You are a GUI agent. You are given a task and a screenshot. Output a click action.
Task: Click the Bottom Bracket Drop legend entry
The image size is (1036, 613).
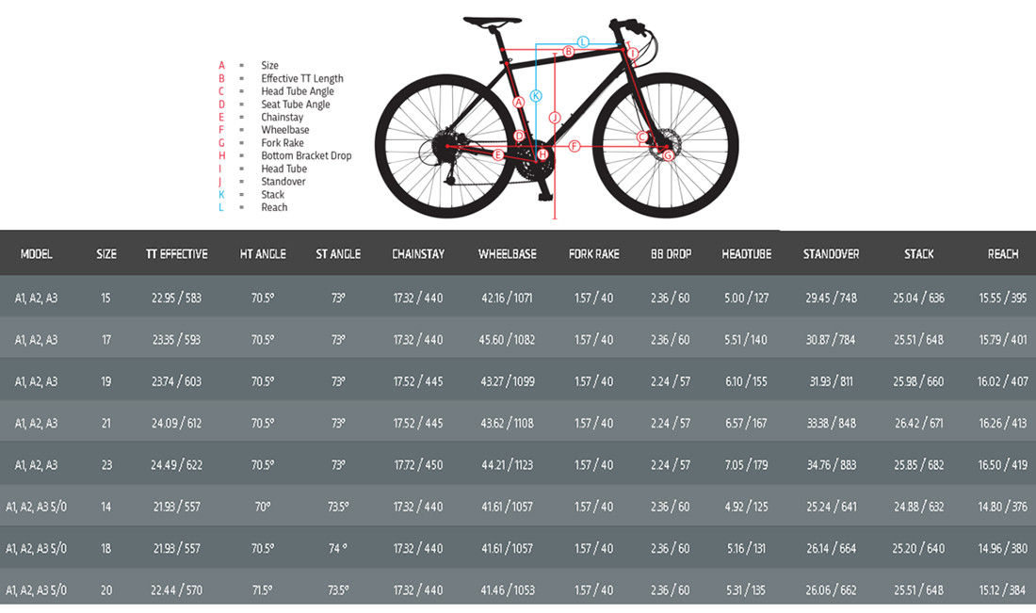306,155
